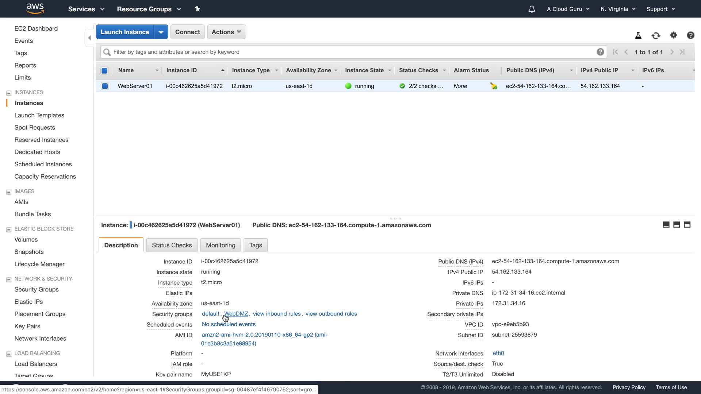The width and height of the screenshot is (701, 394).
Task: Click the help question mark icon
Action: (x=690, y=35)
